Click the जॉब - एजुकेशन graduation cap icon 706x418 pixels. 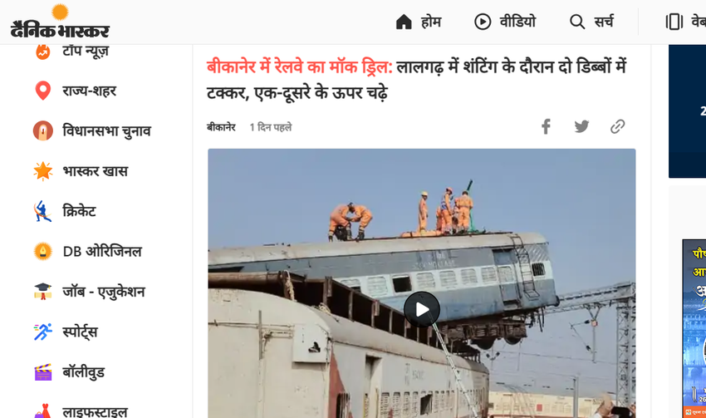tap(42, 292)
